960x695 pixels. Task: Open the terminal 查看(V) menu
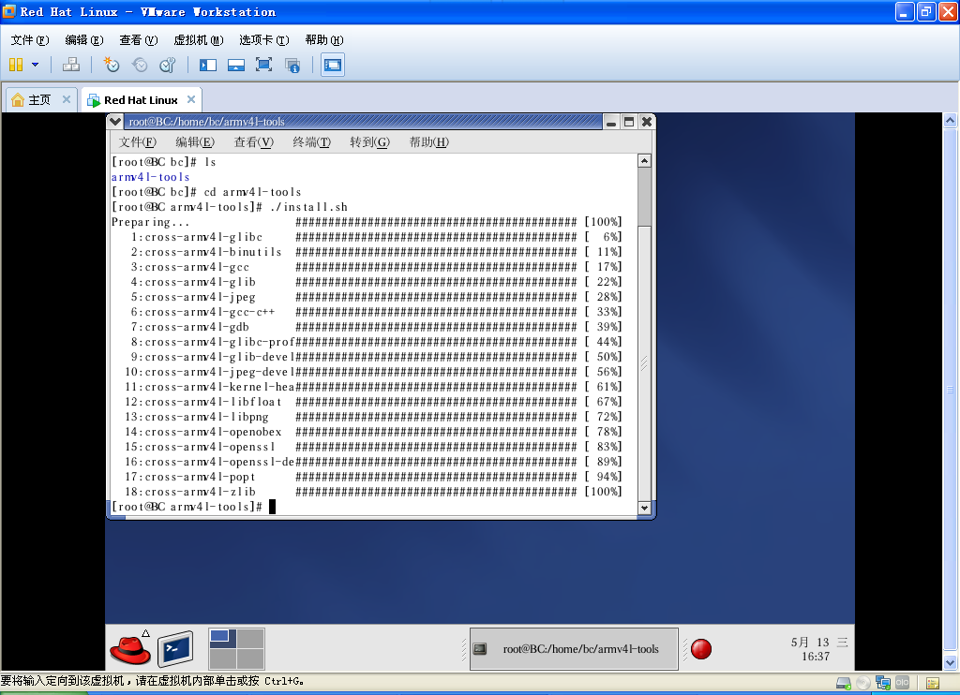click(253, 142)
